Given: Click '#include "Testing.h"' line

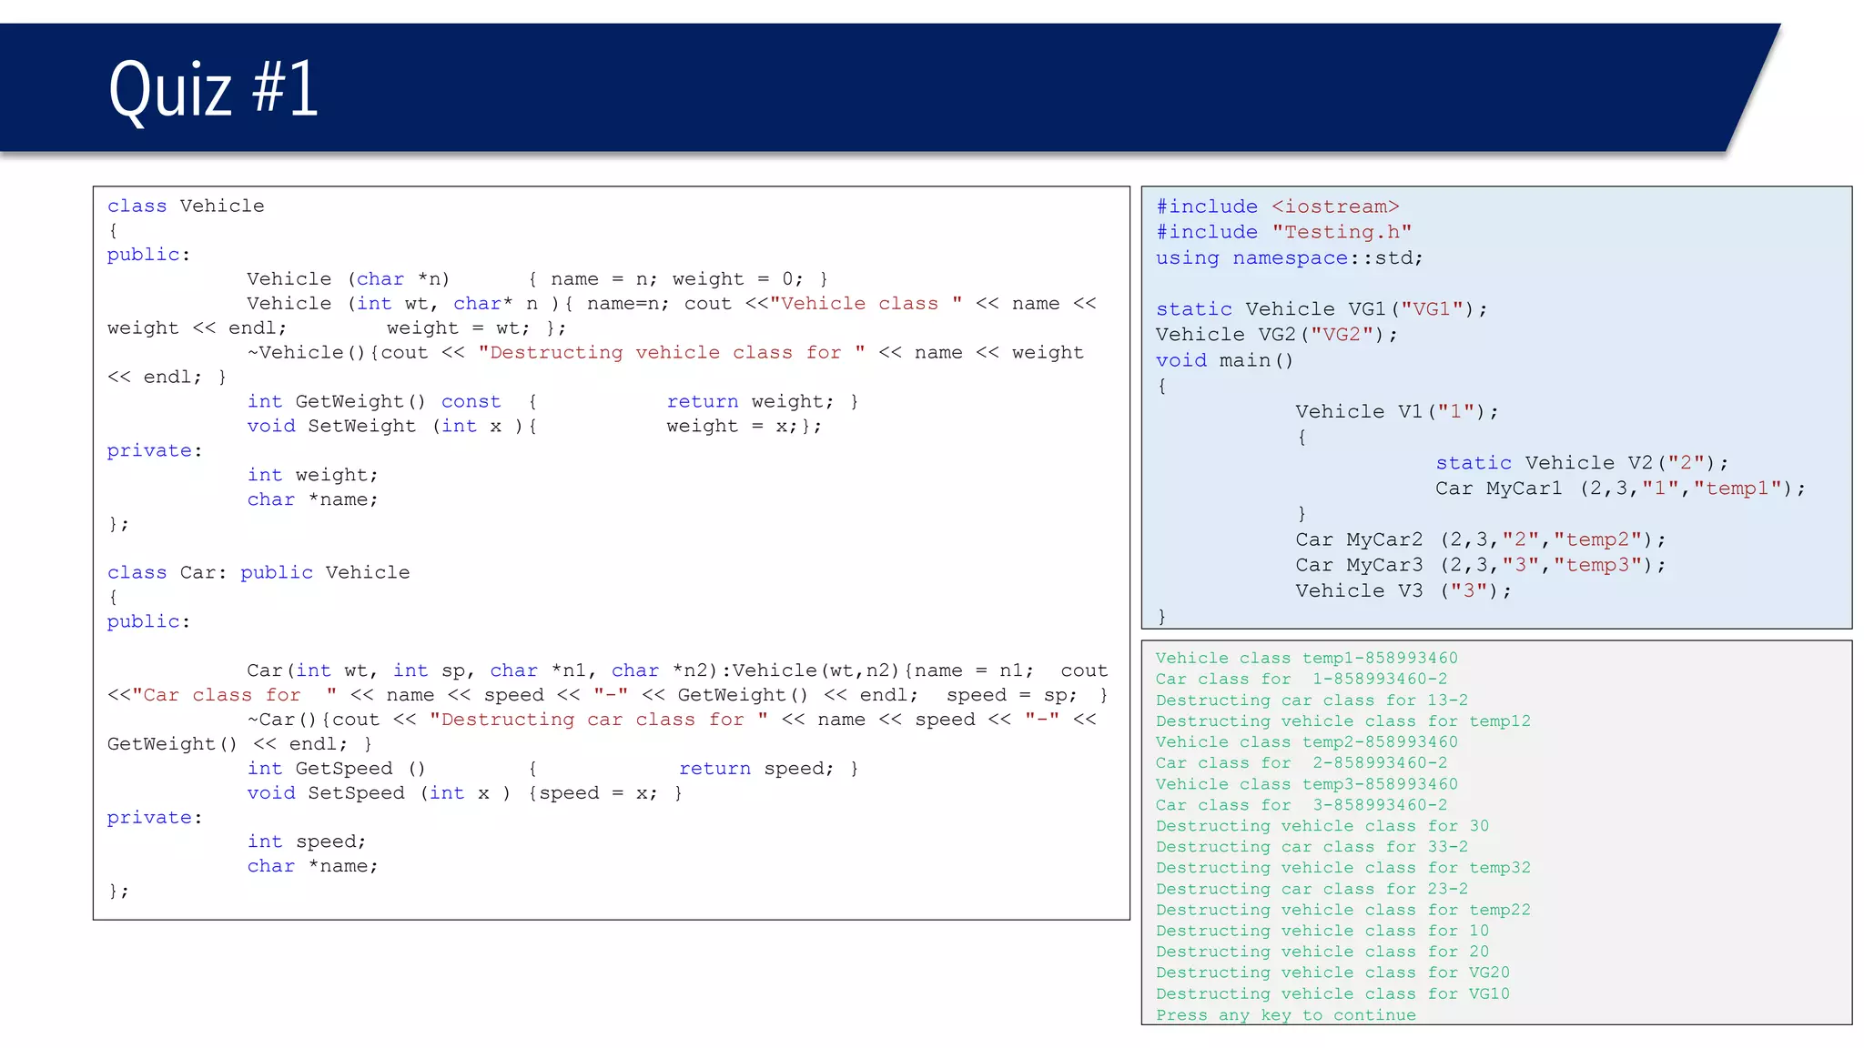Looking at the screenshot, I should click(1283, 233).
